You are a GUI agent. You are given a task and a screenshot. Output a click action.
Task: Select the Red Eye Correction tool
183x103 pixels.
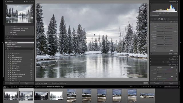pyautogui.click(x=159, y=19)
